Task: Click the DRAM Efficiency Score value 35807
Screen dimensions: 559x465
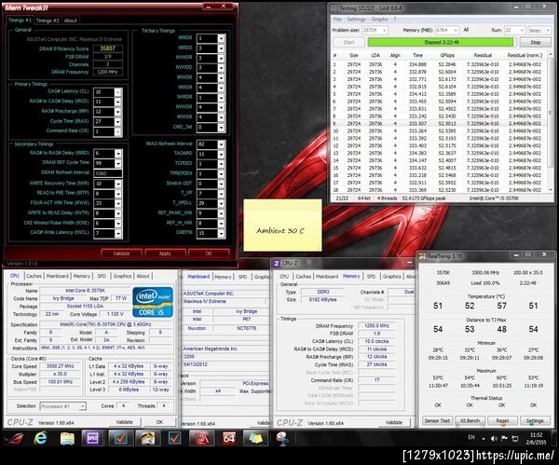Action: [107, 48]
